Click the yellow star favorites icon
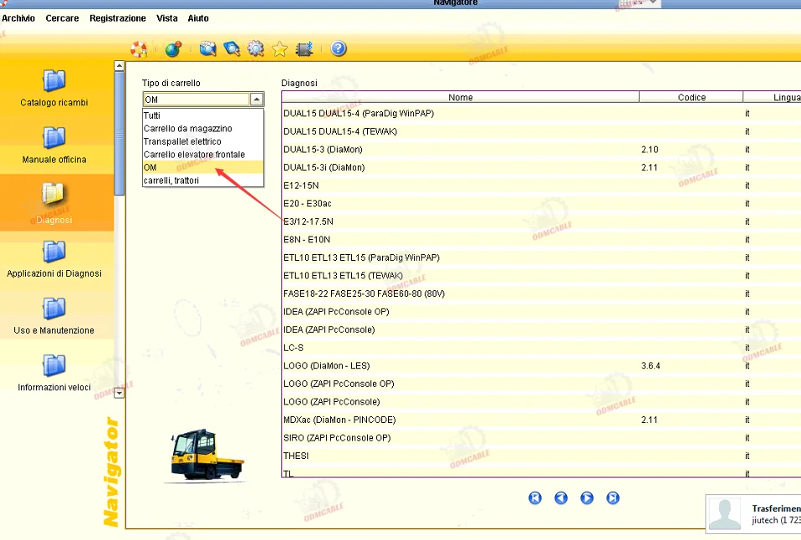This screenshot has width=801, height=540. 280,49
